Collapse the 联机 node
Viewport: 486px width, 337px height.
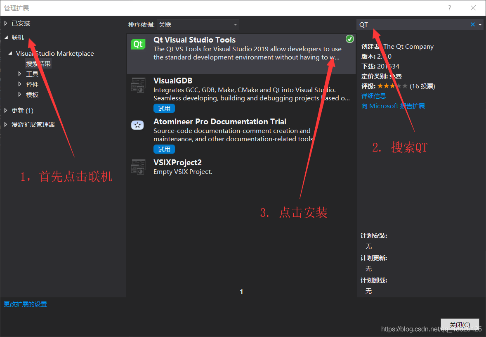pos(6,38)
